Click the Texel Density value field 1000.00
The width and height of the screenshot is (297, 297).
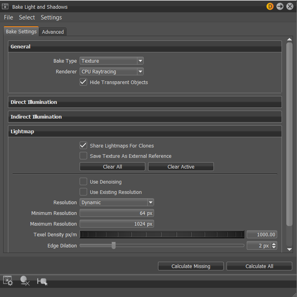[x=262, y=235]
